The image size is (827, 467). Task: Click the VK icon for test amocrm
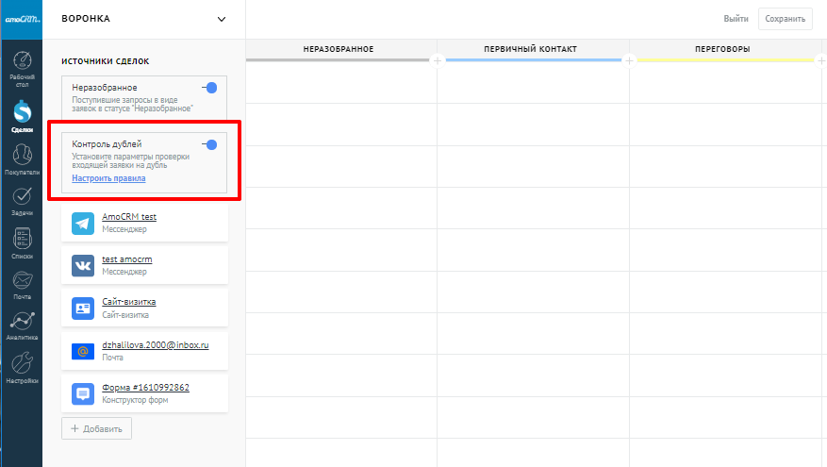[x=82, y=265]
